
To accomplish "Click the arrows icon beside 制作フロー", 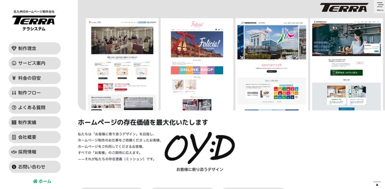I will tap(14, 93).
